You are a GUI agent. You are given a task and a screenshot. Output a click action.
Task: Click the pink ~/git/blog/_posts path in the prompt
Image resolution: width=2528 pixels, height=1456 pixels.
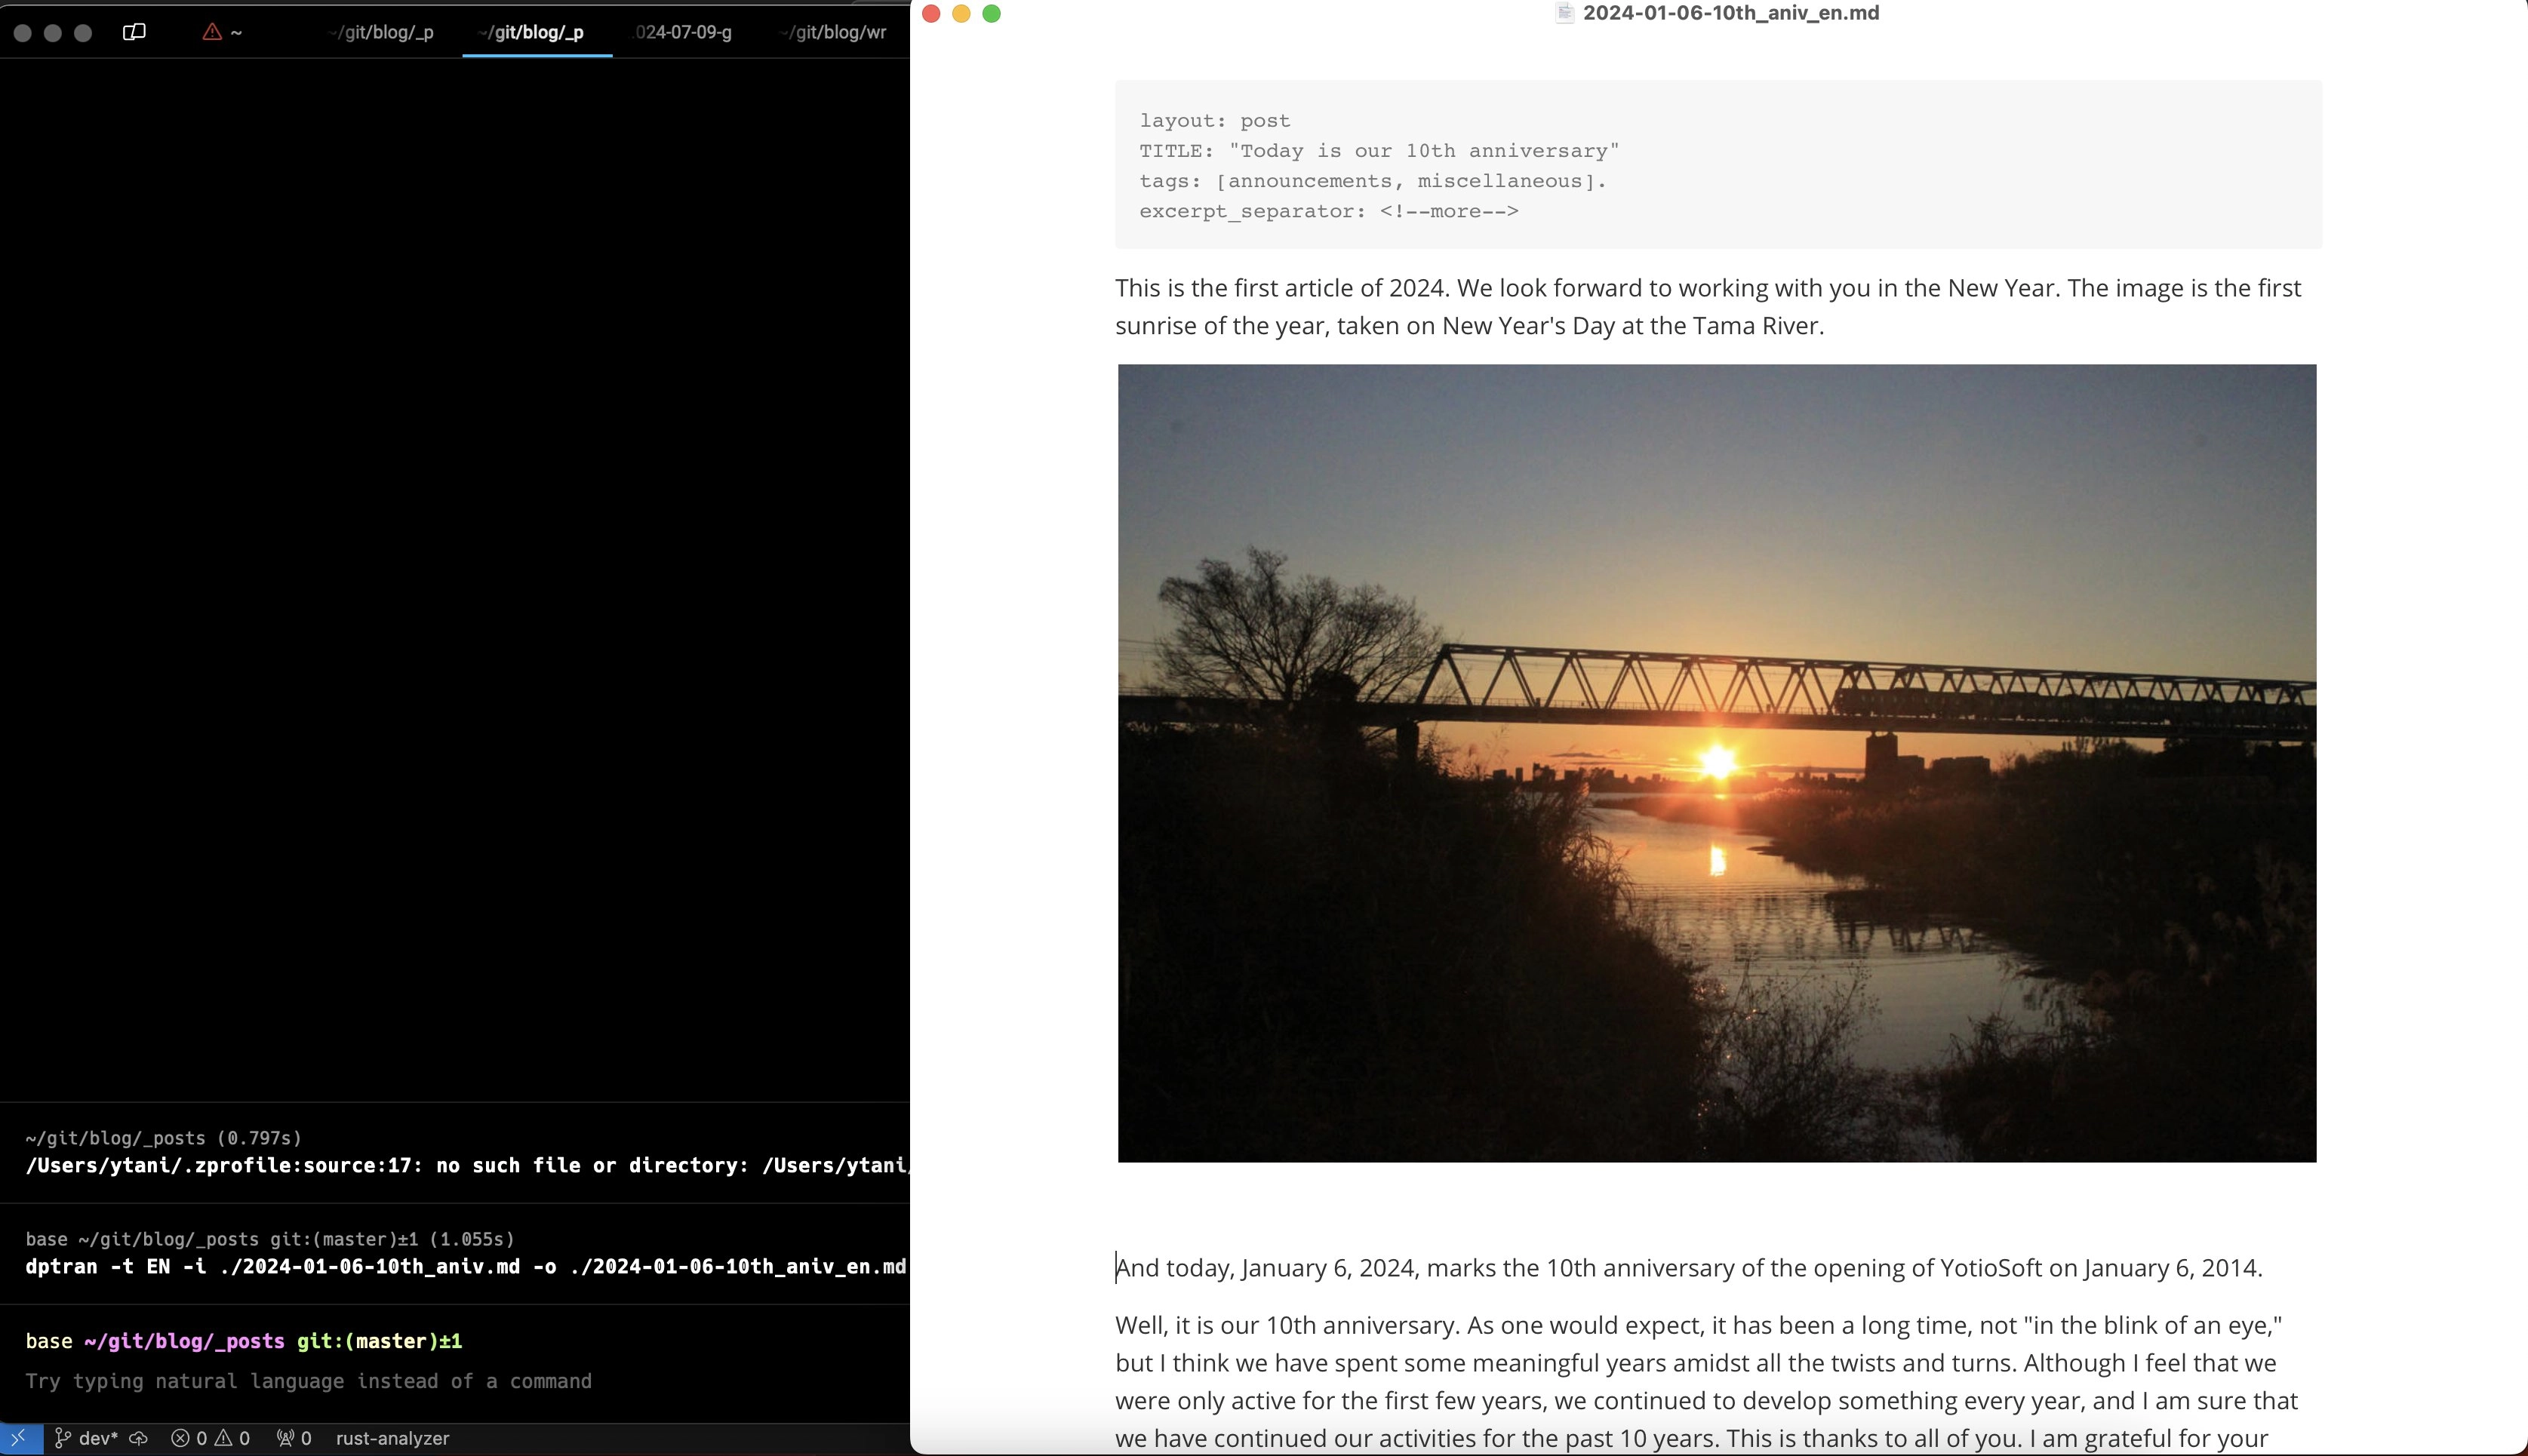coord(184,1341)
